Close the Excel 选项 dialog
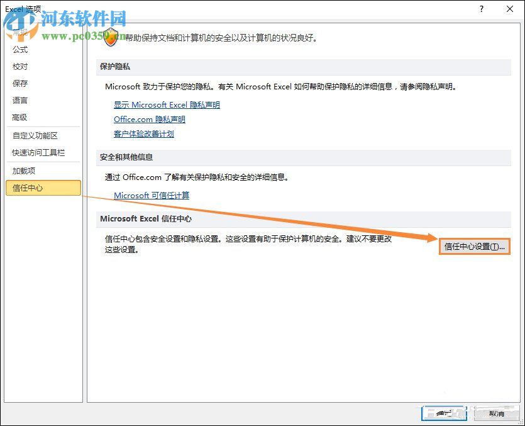 (x=510, y=9)
